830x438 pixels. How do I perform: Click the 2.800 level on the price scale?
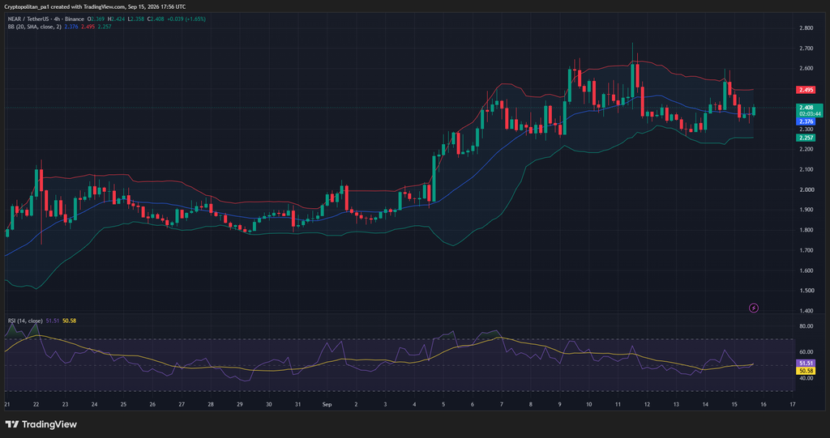806,28
